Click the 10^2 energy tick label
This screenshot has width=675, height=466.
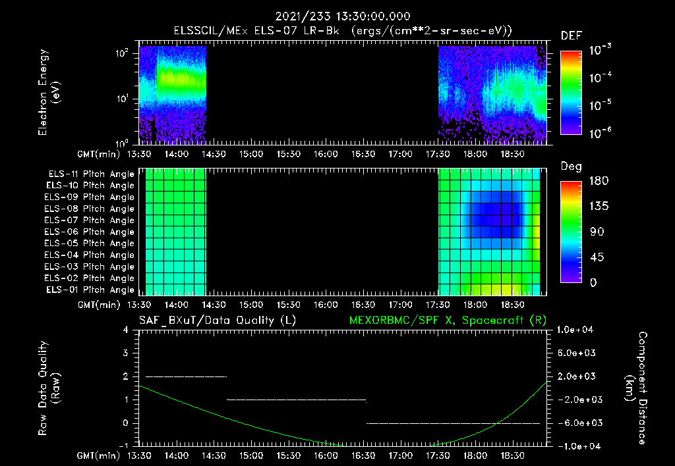click(122, 53)
